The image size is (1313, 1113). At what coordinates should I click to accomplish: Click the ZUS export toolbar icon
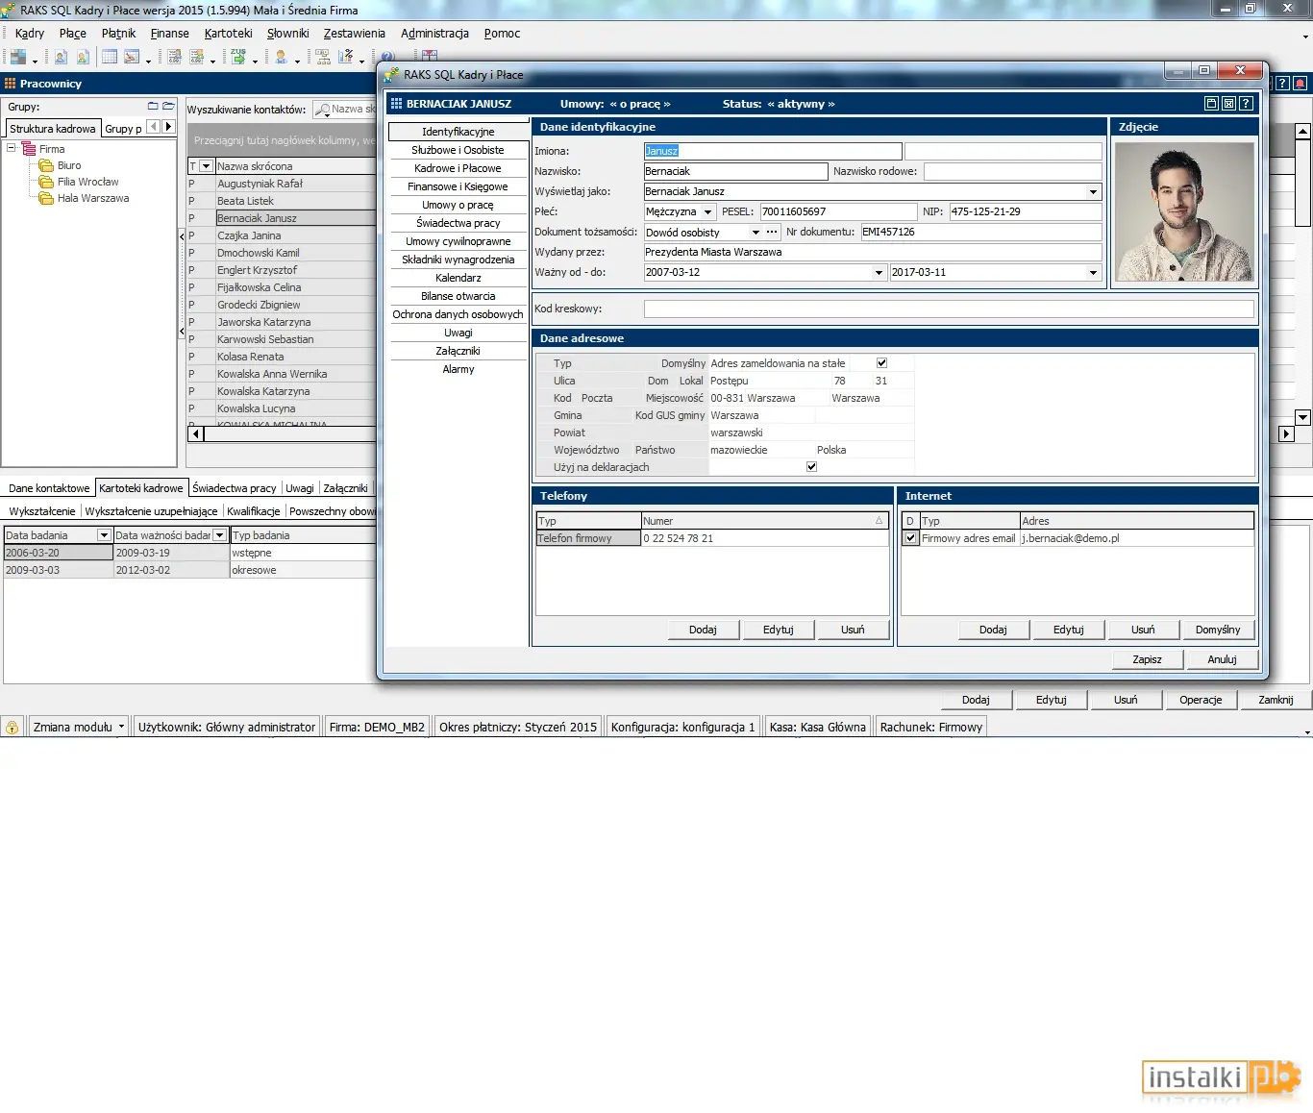(x=237, y=57)
